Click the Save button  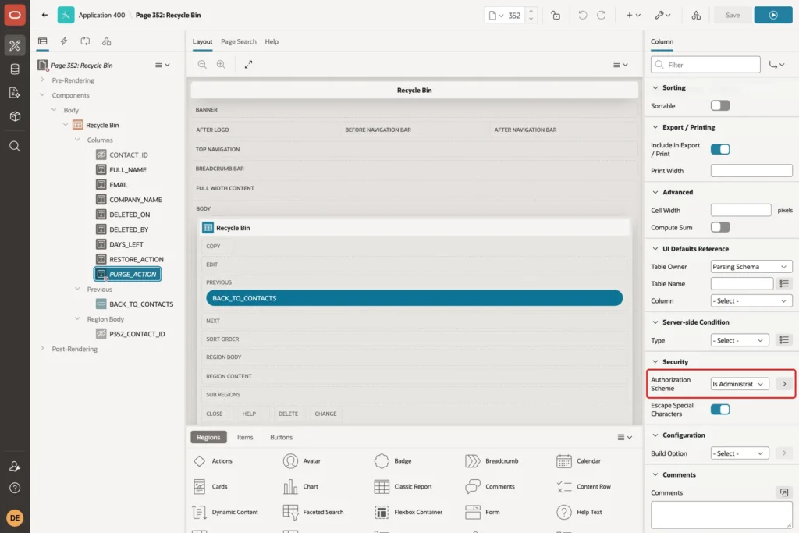click(x=732, y=16)
